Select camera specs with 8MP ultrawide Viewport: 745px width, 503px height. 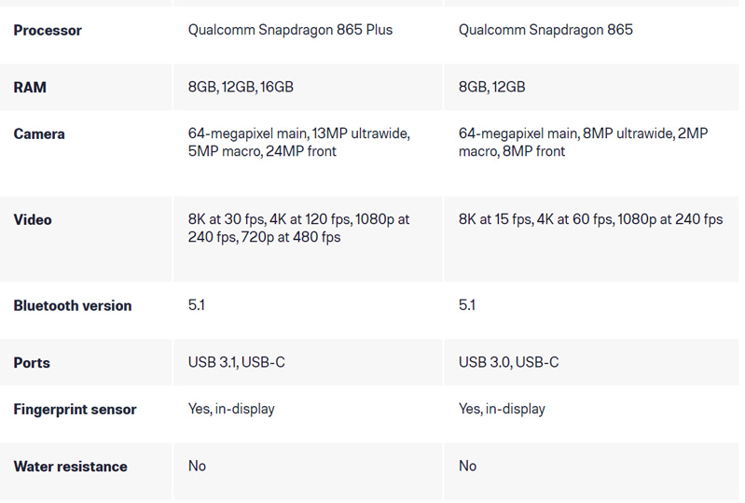[583, 143]
